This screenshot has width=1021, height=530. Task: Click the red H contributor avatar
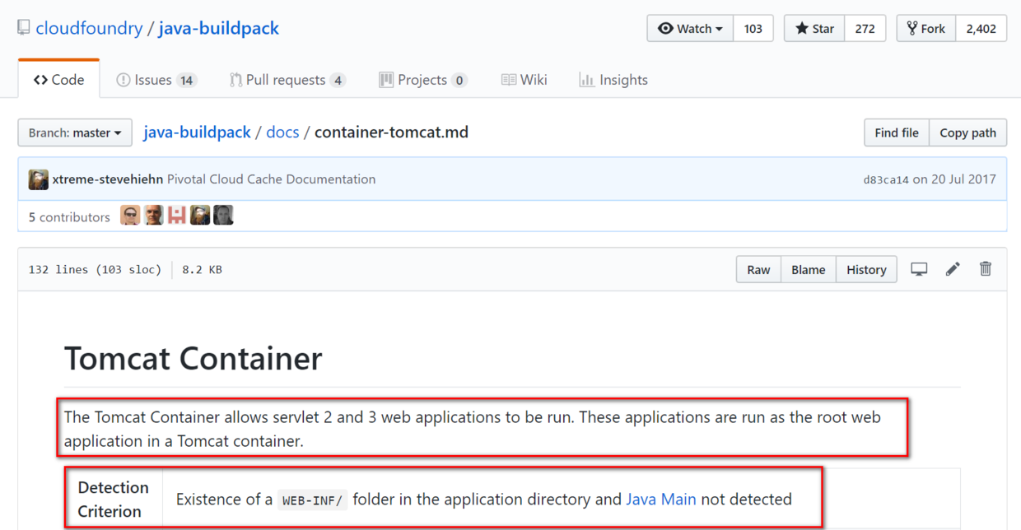tap(177, 216)
